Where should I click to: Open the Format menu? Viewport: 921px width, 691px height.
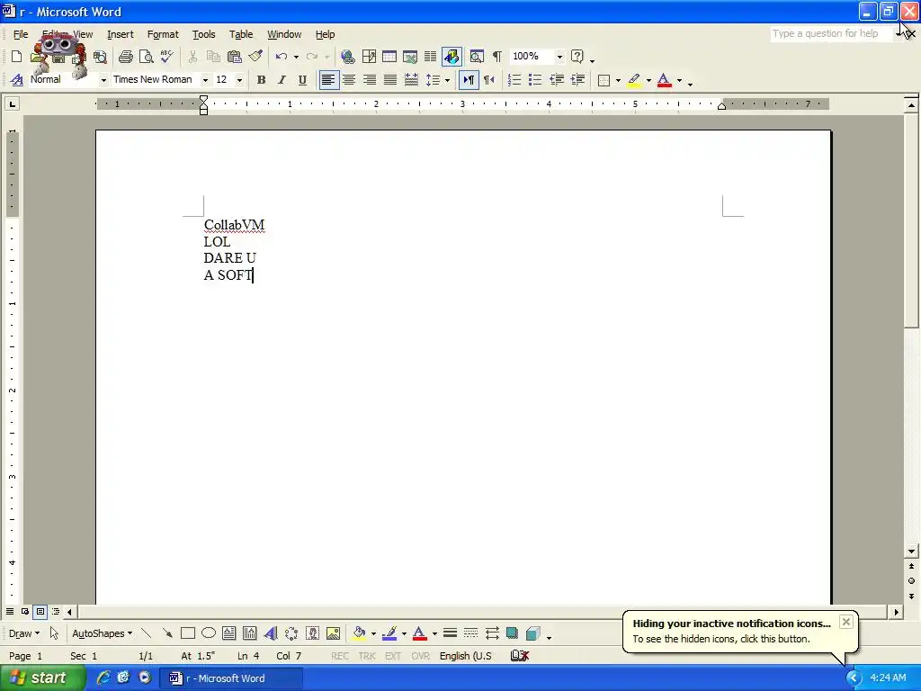(163, 34)
